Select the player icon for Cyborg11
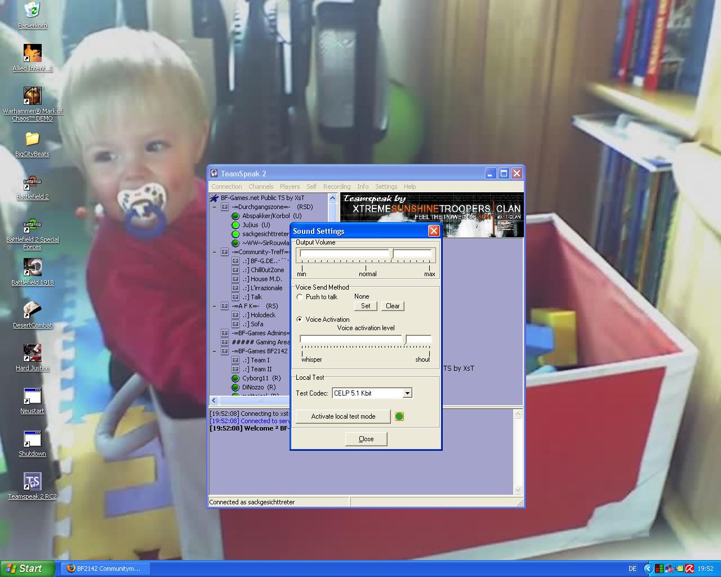721x577 pixels. pos(236,378)
